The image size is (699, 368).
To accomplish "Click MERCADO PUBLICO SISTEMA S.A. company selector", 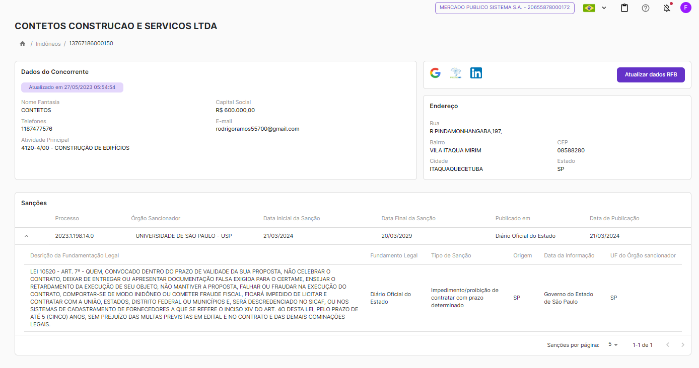I will (x=505, y=8).
